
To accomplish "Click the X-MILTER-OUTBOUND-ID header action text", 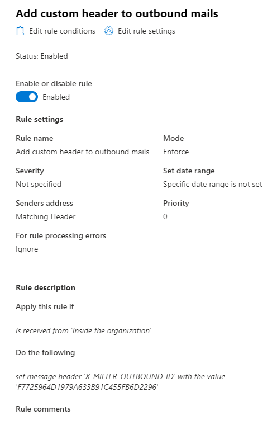I will click(x=120, y=381).
